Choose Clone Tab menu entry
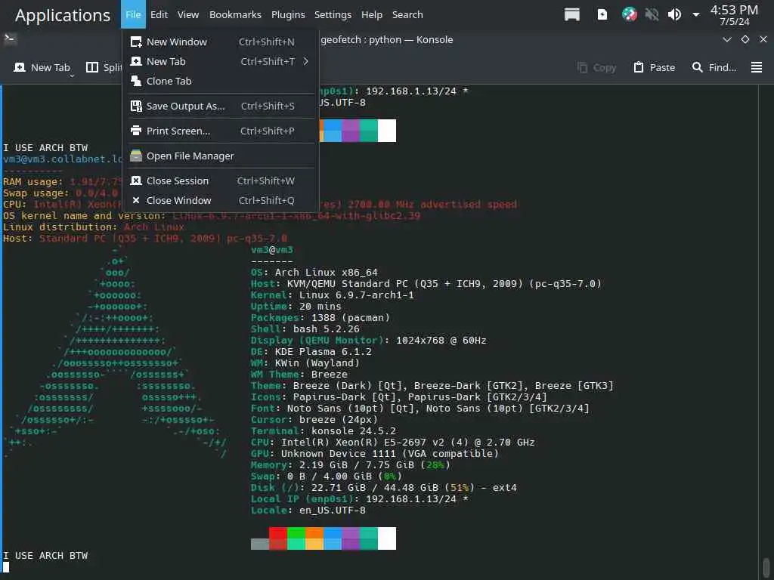 (220, 81)
